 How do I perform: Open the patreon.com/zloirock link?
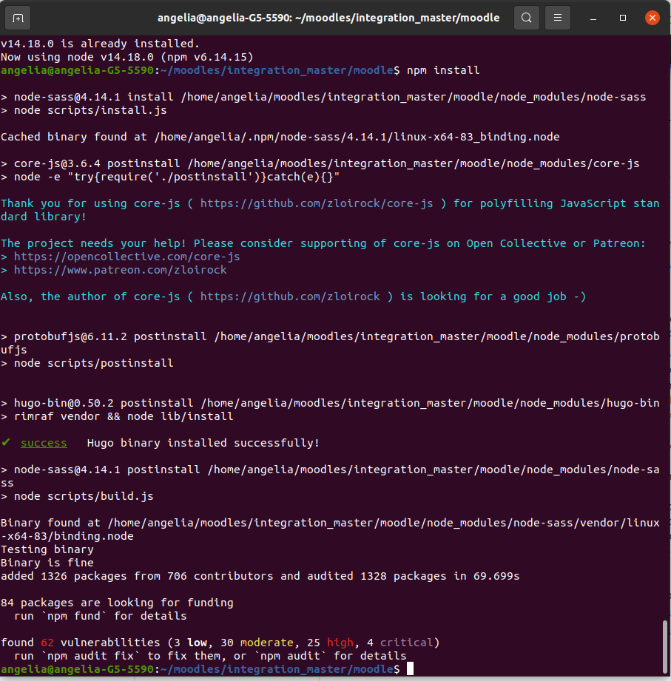pyautogui.click(x=121, y=270)
